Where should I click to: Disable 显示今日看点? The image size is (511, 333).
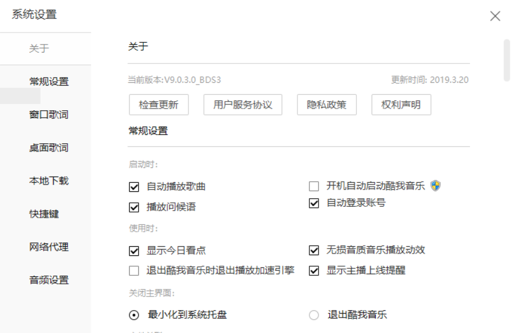point(134,251)
